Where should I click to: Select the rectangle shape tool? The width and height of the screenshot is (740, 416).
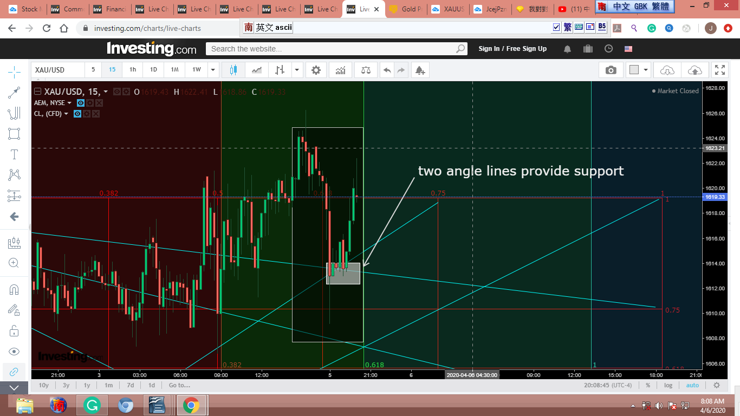point(14,134)
